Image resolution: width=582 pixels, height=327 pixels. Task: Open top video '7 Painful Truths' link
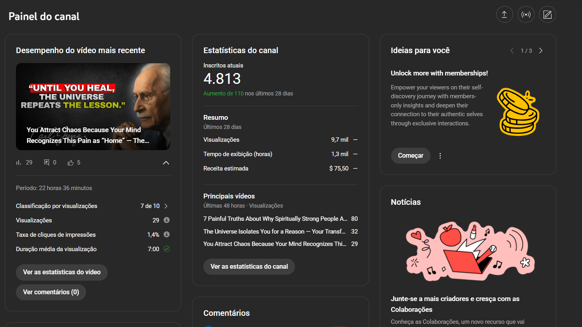(275, 219)
